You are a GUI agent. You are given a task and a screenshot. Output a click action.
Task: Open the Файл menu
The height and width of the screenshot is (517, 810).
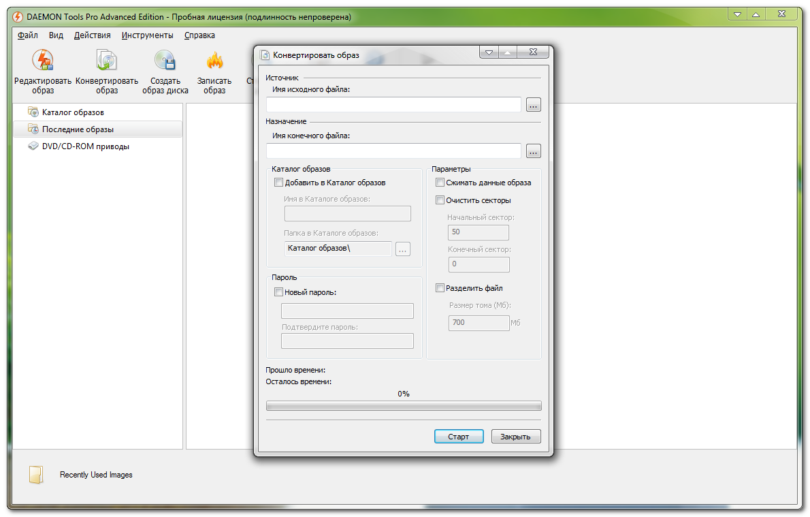(28, 35)
